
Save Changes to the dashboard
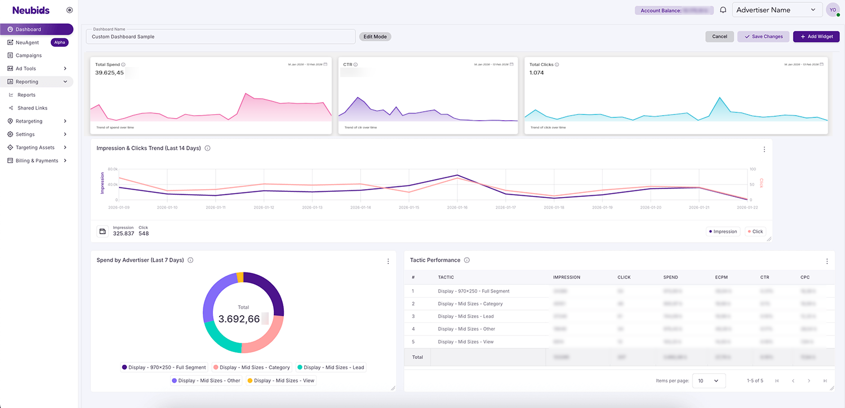[x=763, y=36]
